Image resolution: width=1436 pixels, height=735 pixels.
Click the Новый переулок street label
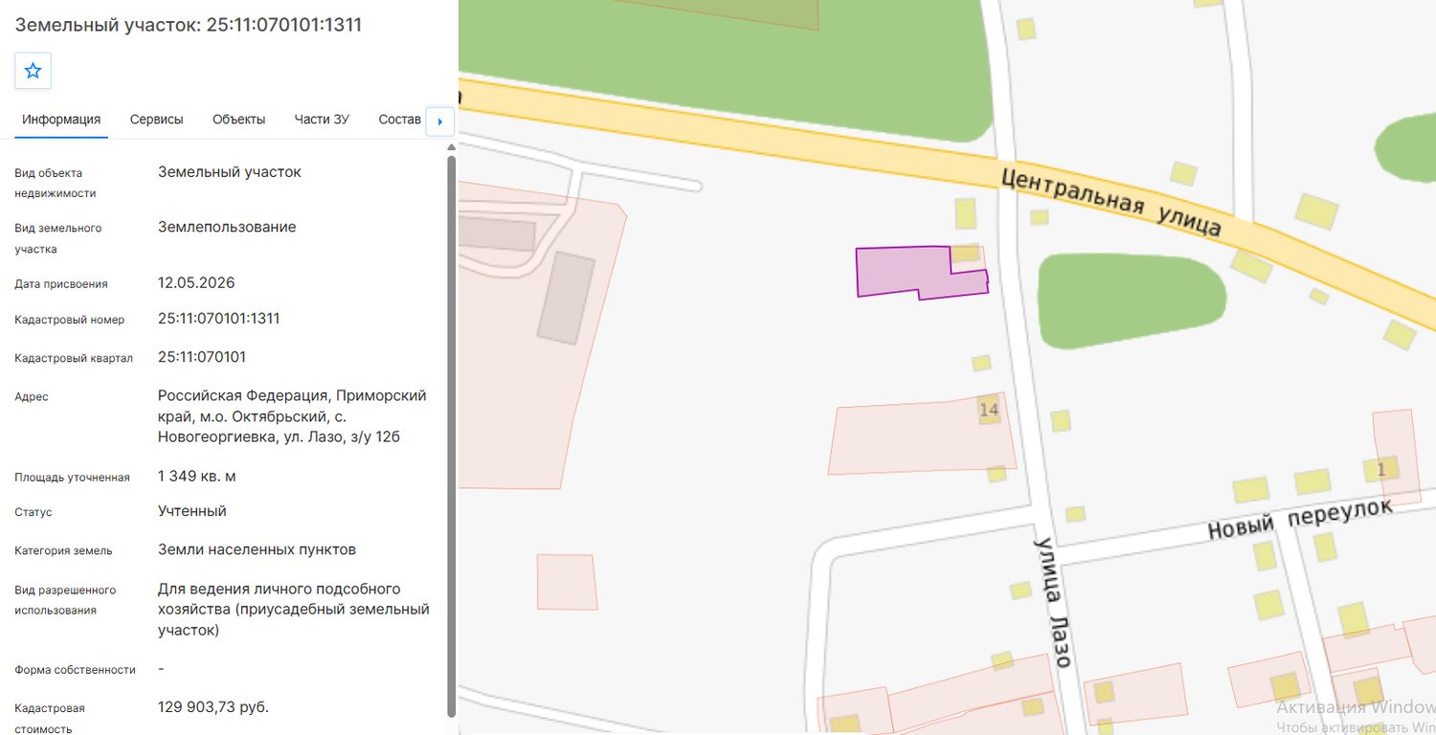[1299, 520]
